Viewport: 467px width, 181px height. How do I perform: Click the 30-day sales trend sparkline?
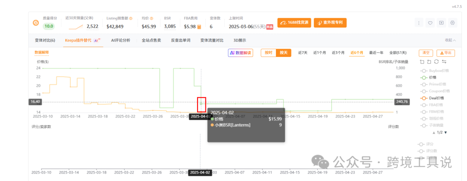76,27
